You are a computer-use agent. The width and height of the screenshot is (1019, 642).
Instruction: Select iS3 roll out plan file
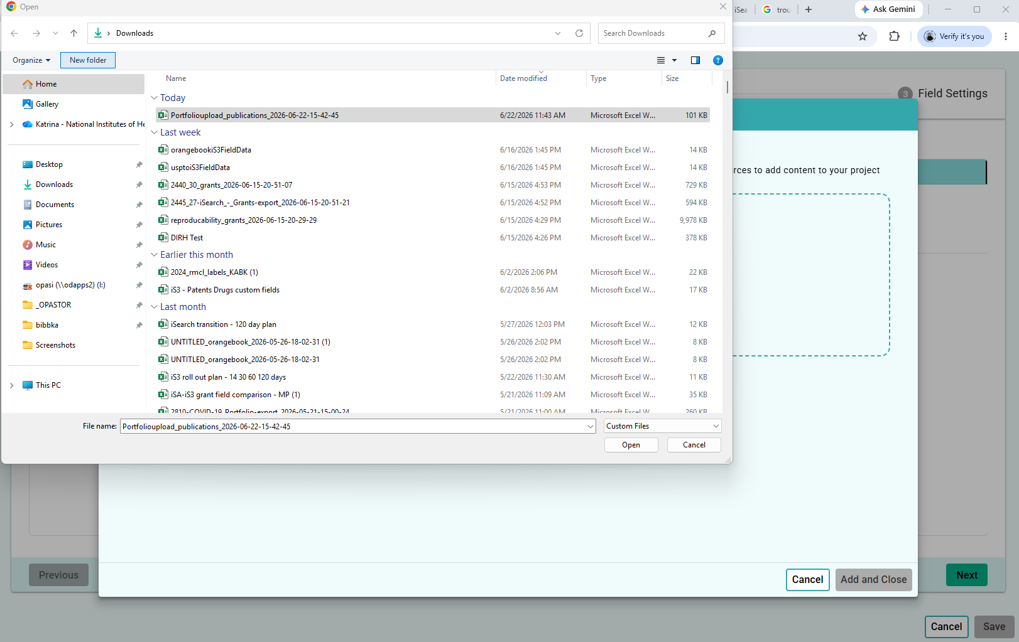coord(433,377)
